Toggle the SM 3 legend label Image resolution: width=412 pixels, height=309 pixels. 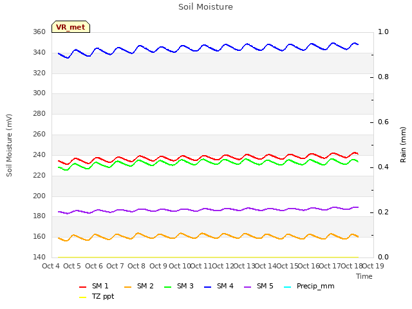185,286
